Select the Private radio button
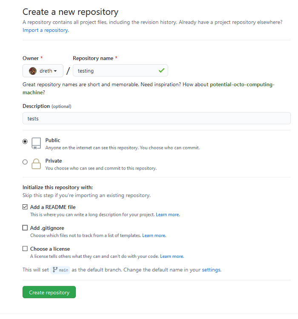 coord(25,162)
